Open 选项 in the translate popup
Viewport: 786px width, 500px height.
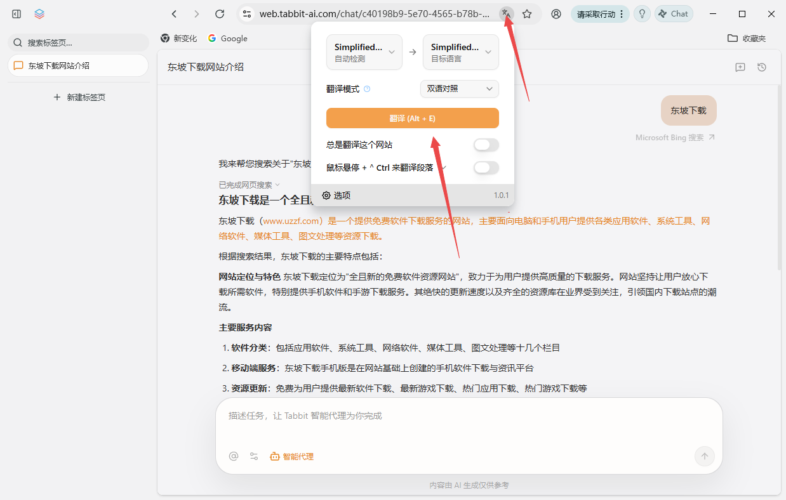(x=336, y=195)
